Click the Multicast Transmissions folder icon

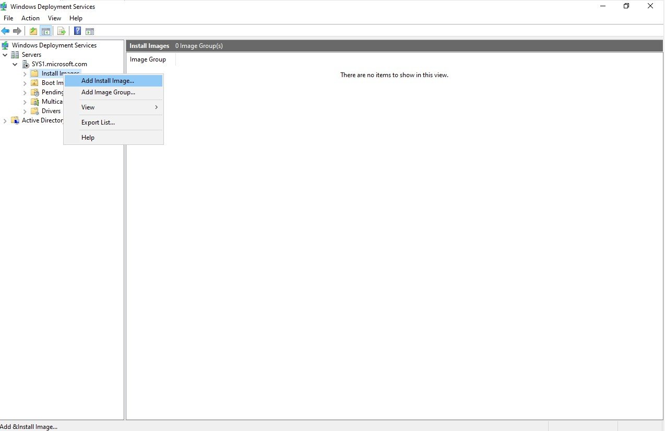(35, 102)
